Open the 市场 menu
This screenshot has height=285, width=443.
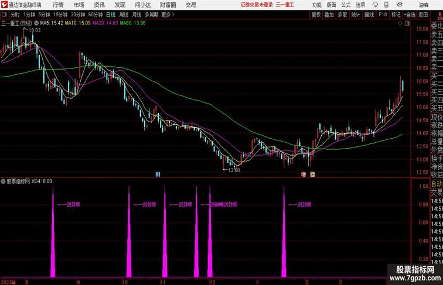tap(79, 5)
